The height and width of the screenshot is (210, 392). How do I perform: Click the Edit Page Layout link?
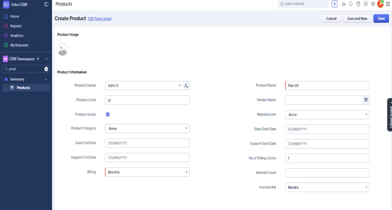100,19
